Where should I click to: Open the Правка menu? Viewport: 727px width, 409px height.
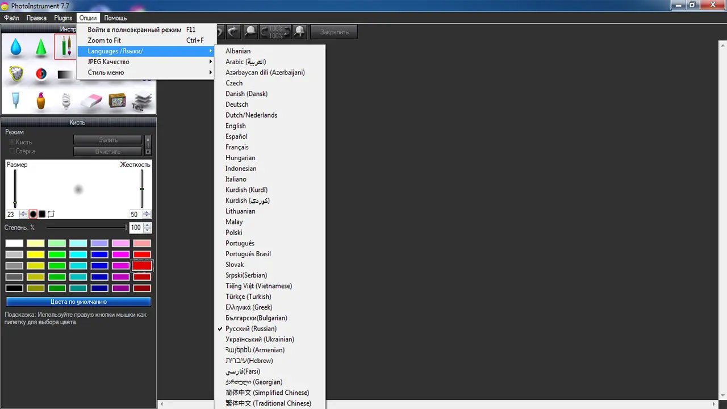click(x=37, y=18)
